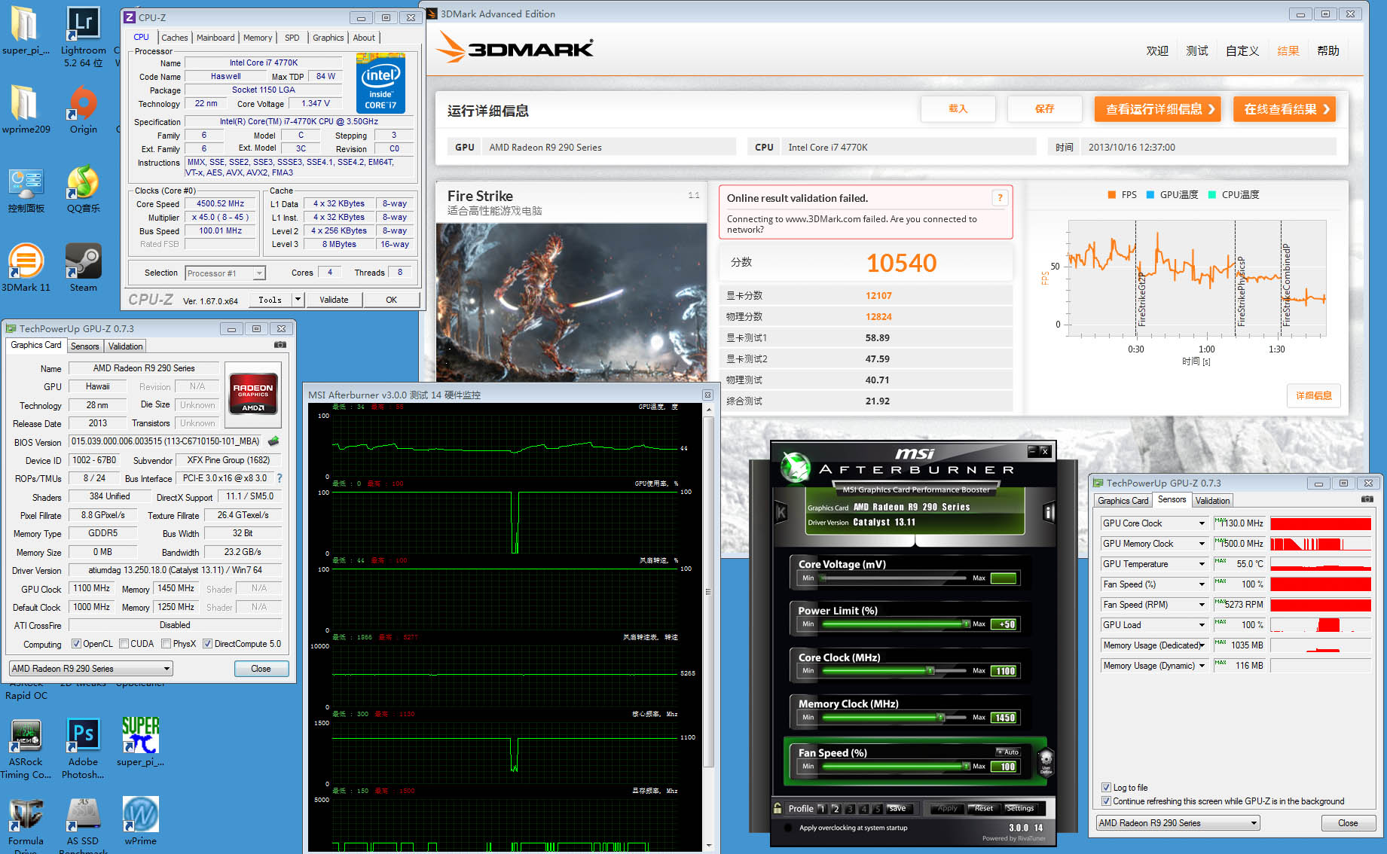
Task: Toggle Apply overclocking at system startup
Action: pyautogui.click(x=788, y=828)
